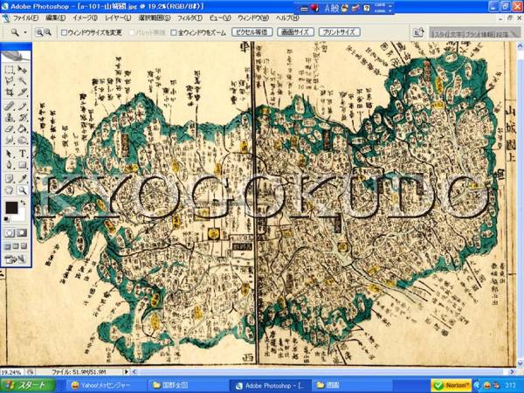This screenshot has width=524, height=393.
Task: Switch to Standard editing mode
Action: pyautogui.click(x=10, y=233)
